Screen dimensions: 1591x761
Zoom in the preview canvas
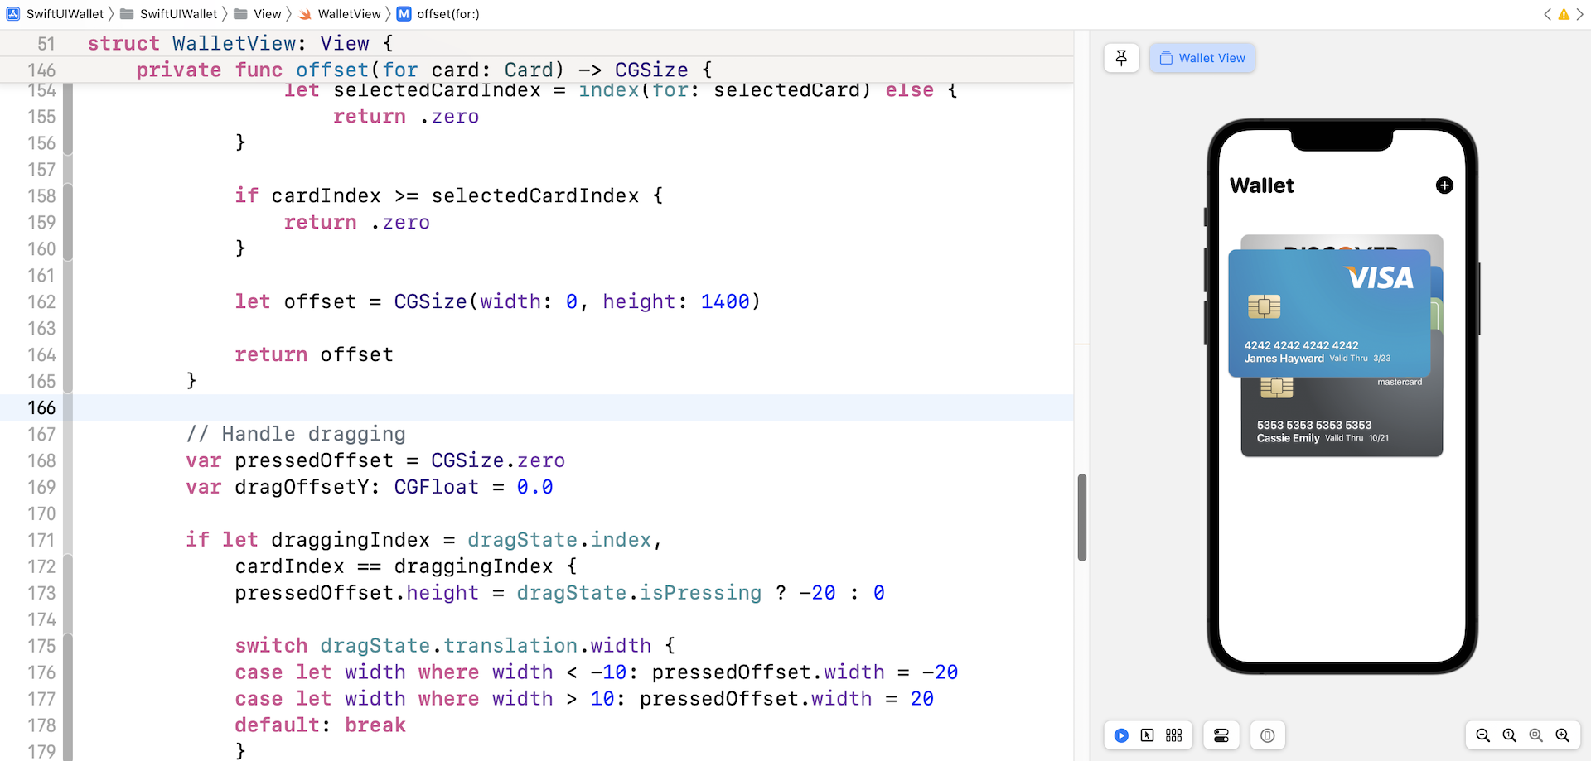(1563, 735)
